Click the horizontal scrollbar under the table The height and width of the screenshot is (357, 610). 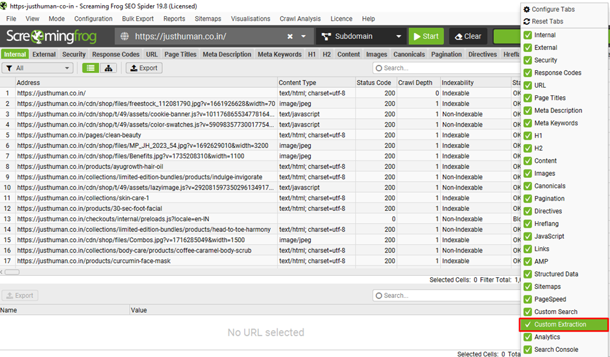(12, 272)
